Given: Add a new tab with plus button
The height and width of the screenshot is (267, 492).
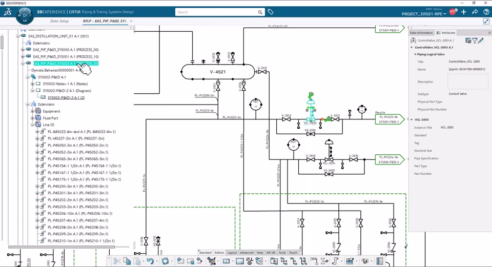Looking at the screenshot, I should coord(131,21).
